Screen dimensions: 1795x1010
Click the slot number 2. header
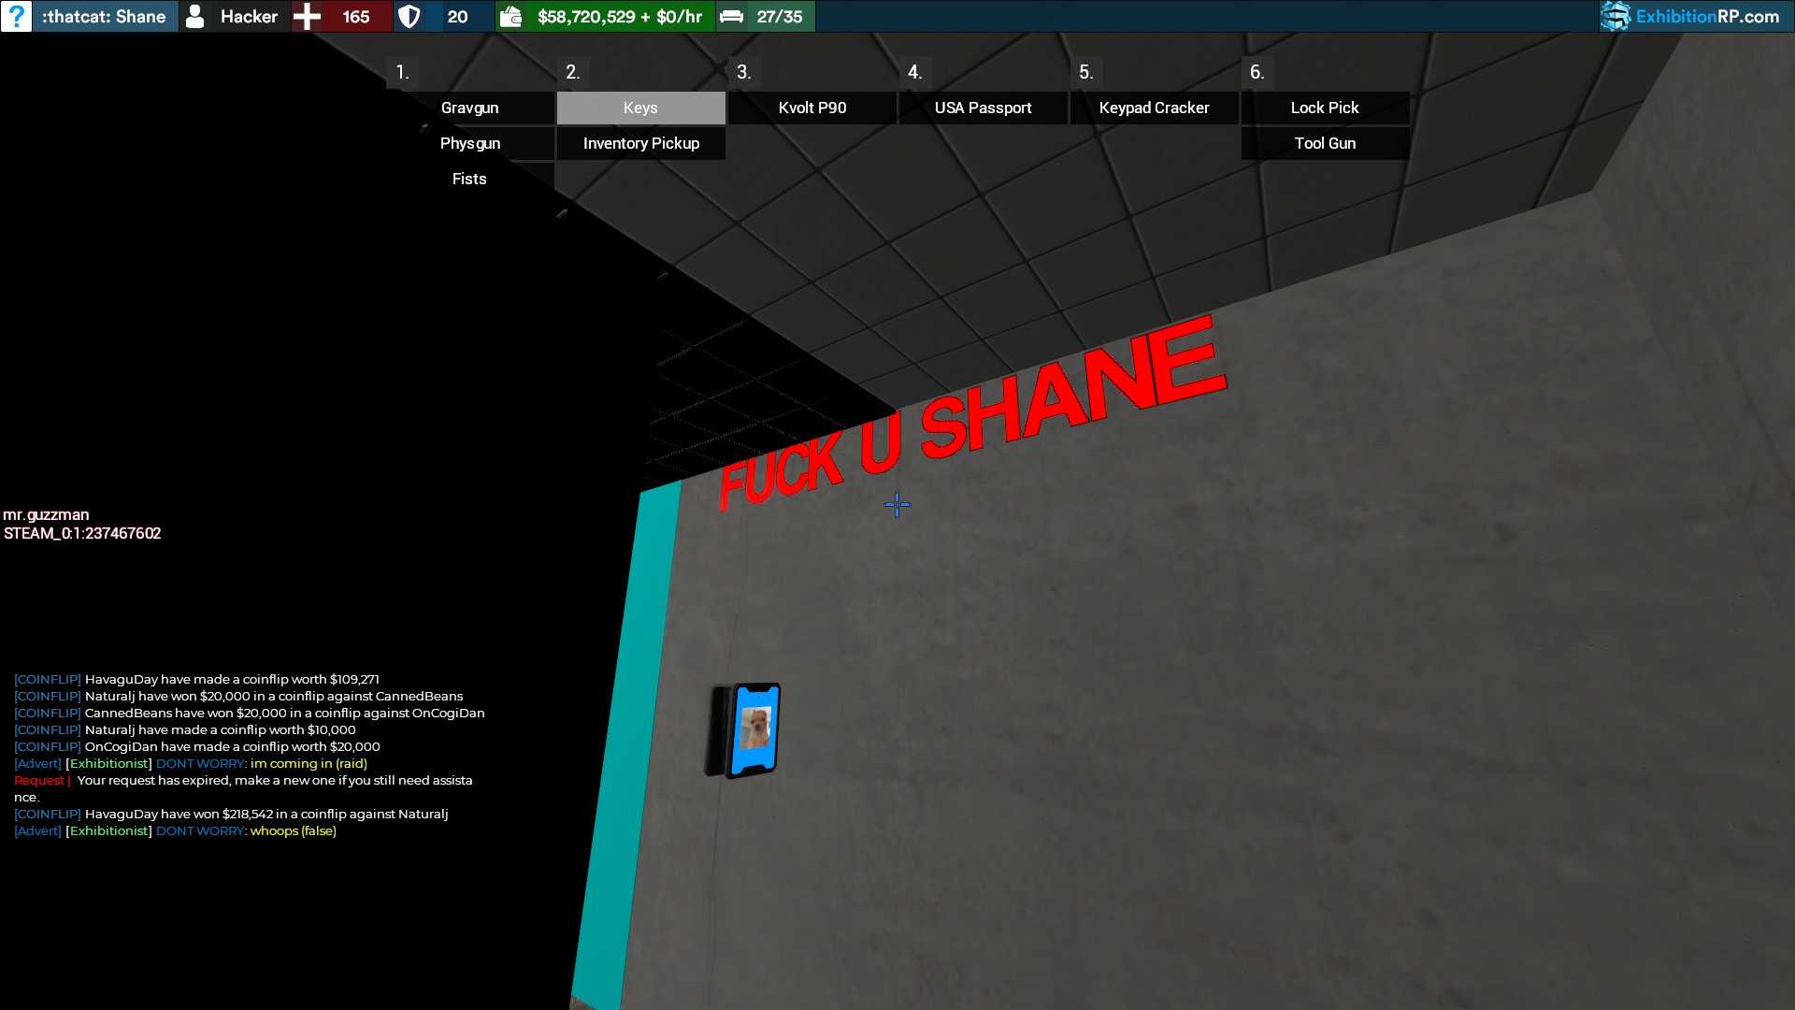coord(573,72)
